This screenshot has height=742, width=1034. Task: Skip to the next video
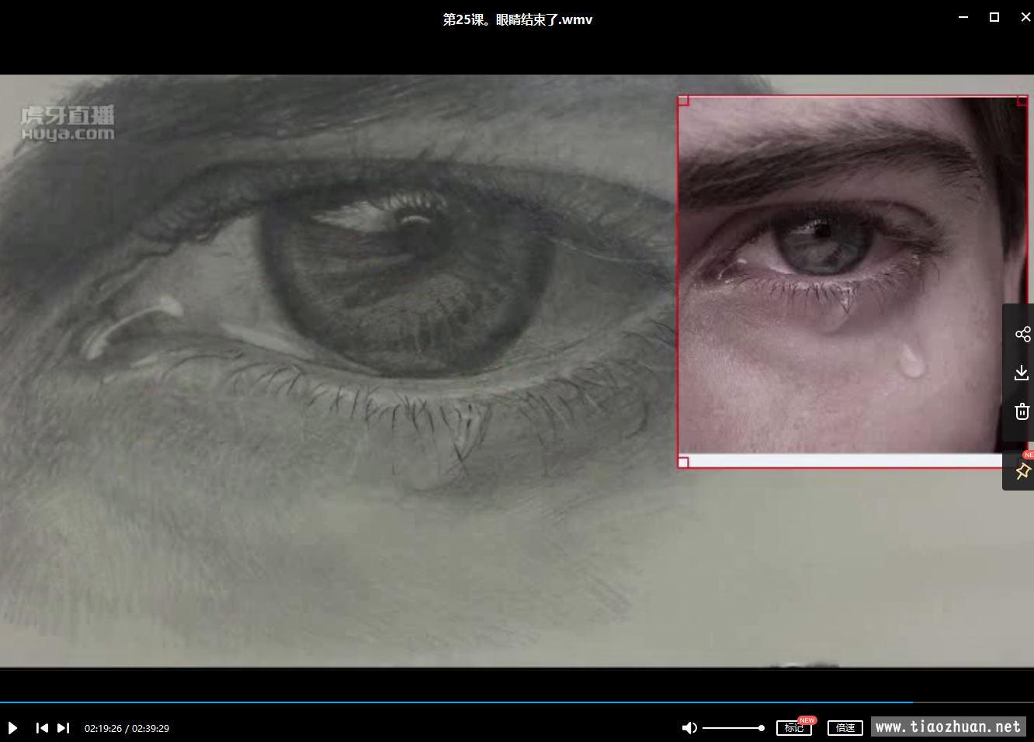pyautogui.click(x=64, y=728)
